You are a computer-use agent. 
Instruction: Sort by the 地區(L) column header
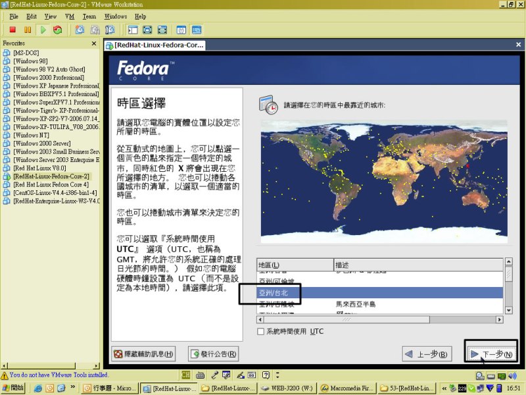tap(295, 265)
